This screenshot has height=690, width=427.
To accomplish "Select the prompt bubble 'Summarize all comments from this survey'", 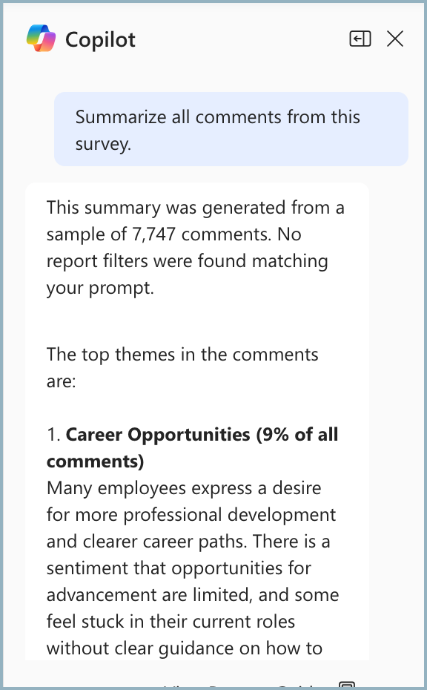I will pos(231,128).
